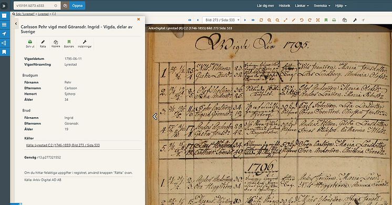Expand the Länkar menu
This screenshot has height=205, width=392.
[x=302, y=5]
